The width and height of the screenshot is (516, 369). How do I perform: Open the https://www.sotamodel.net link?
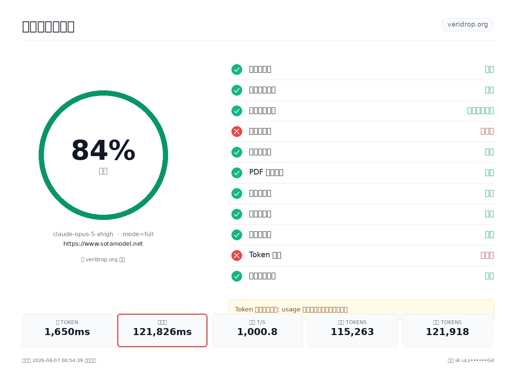click(x=103, y=244)
